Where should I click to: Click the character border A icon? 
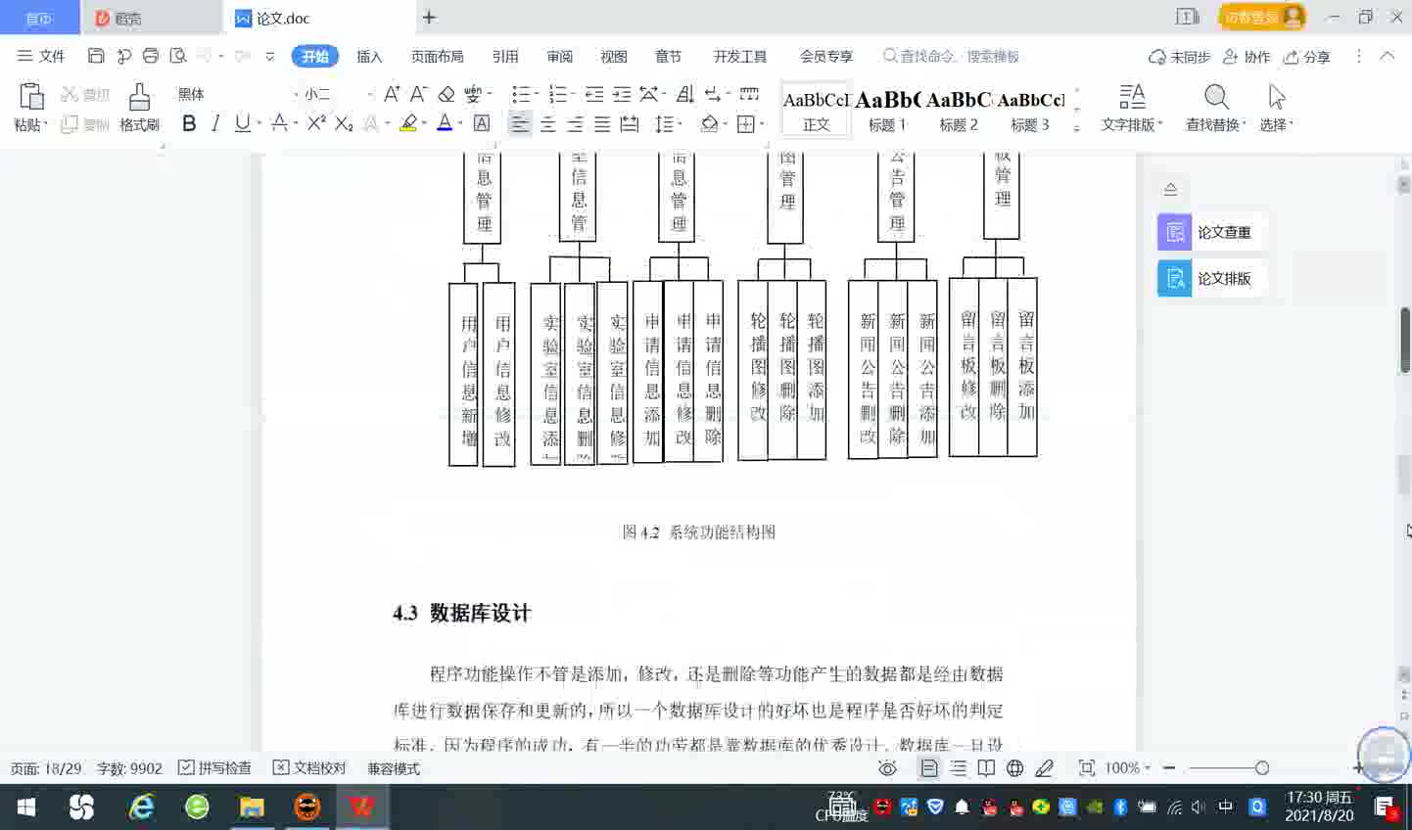(x=482, y=123)
